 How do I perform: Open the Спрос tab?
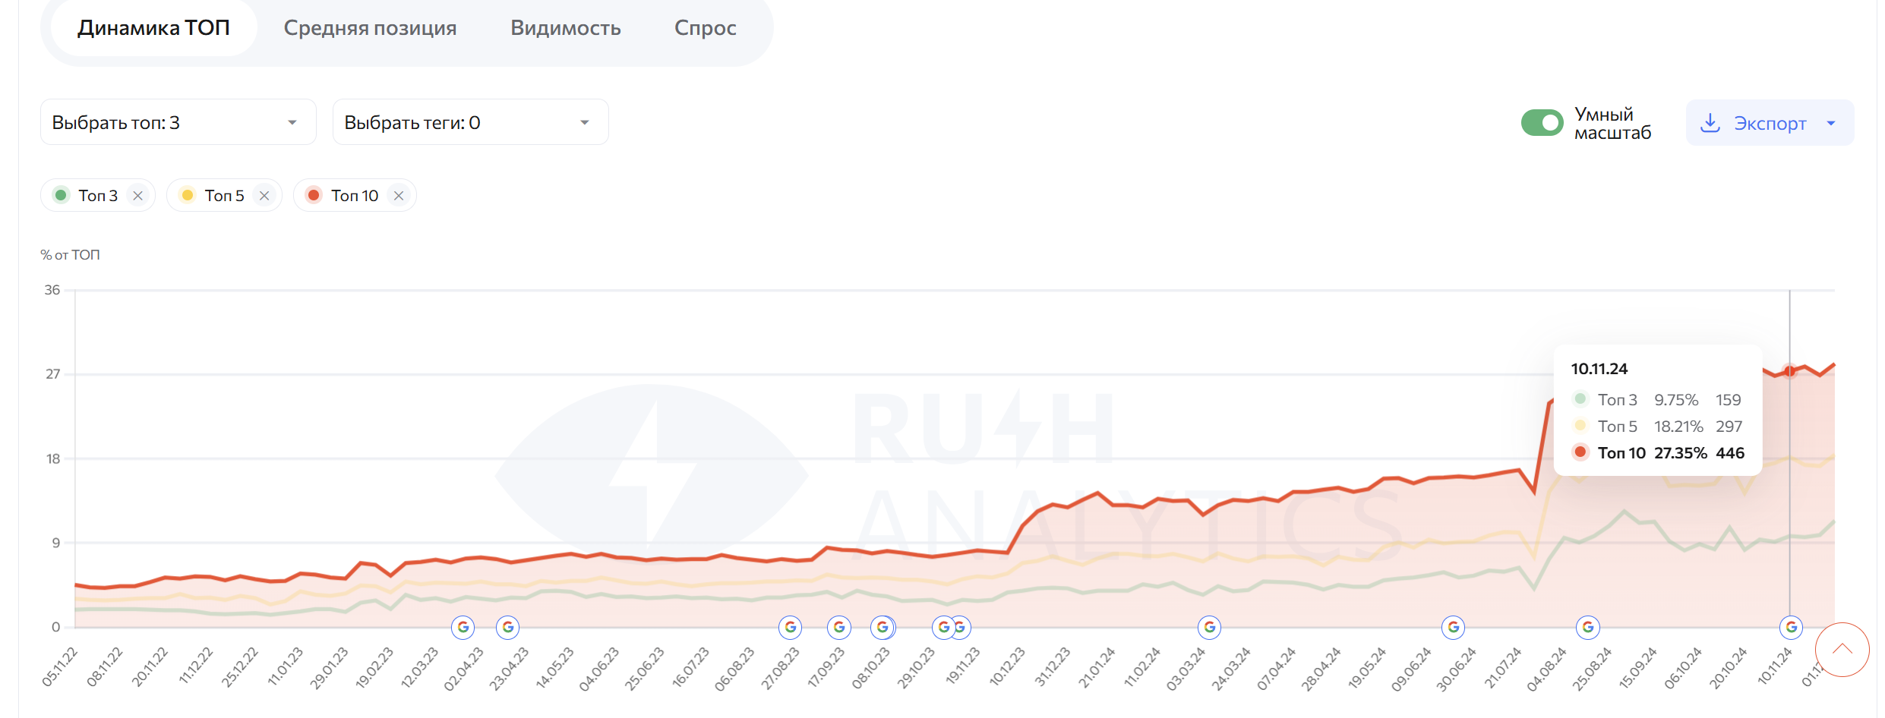tap(705, 28)
